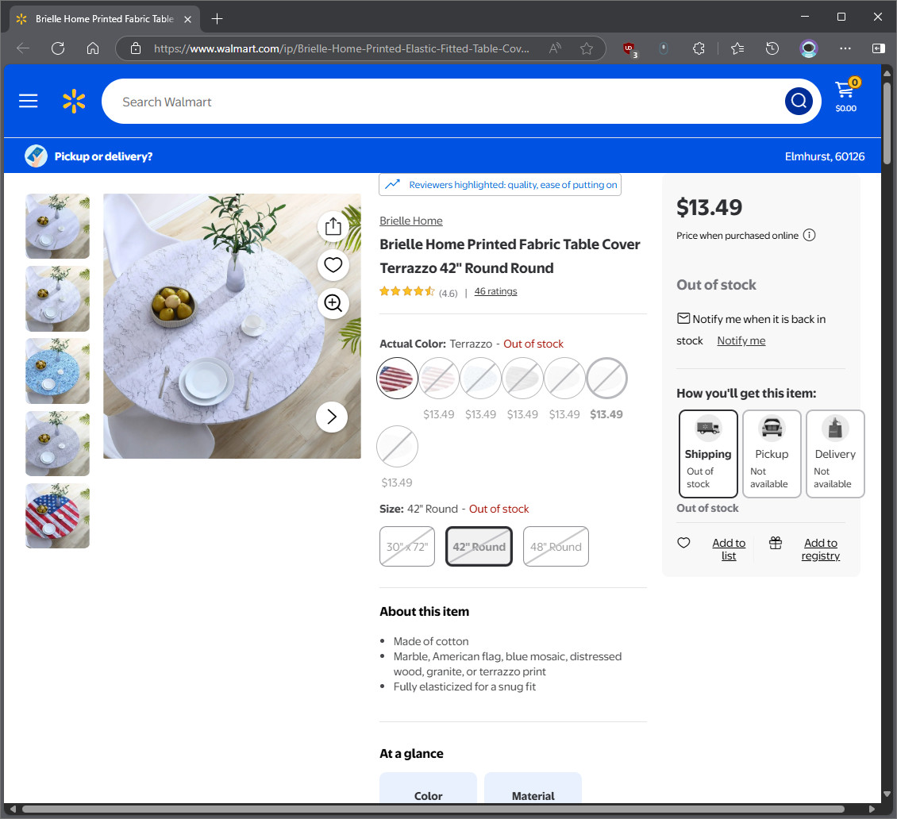Choose the 30"x72" size option
This screenshot has height=819, width=897.
(x=407, y=547)
